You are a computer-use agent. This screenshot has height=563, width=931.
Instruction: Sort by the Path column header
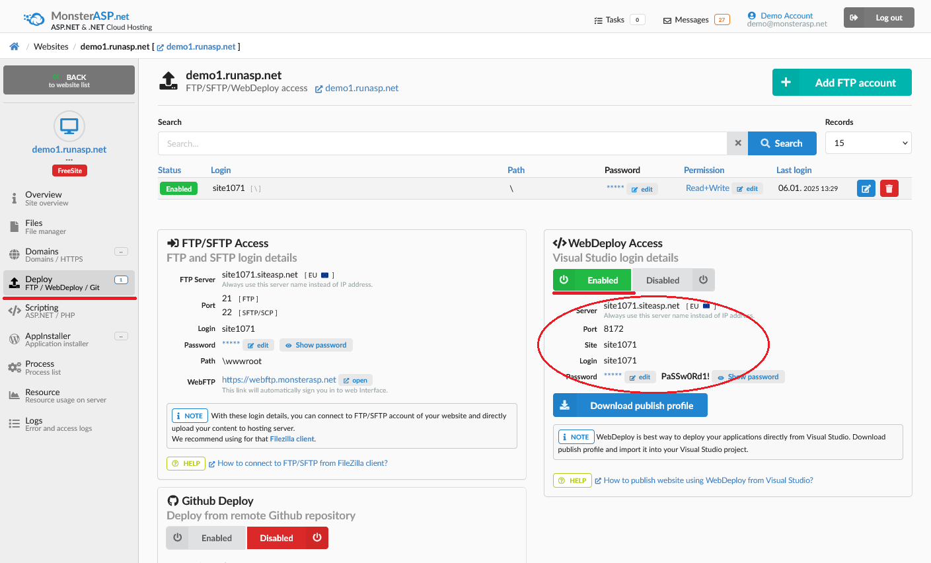point(516,170)
